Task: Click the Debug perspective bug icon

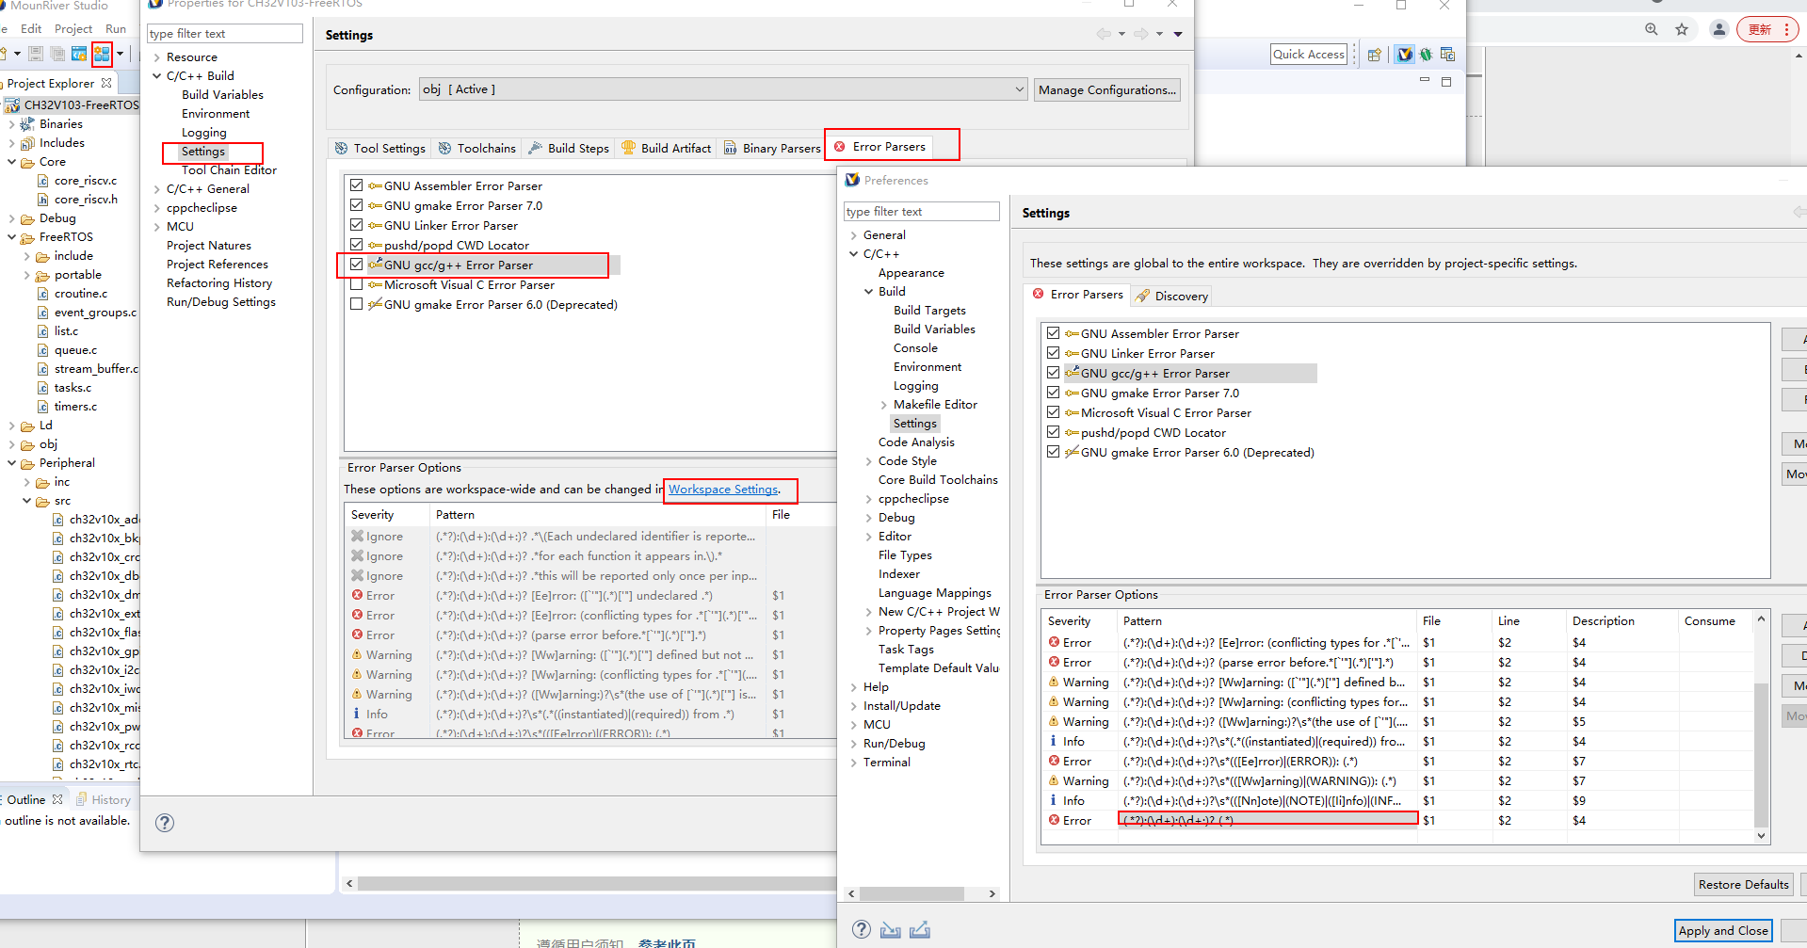Action: click(1426, 55)
